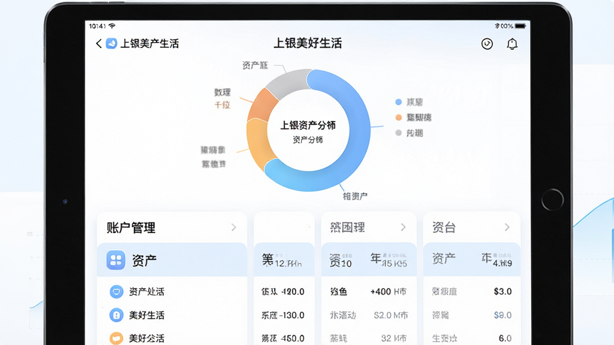Tap the gray donut chart segment
The height and width of the screenshot is (345, 614).
point(288,83)
